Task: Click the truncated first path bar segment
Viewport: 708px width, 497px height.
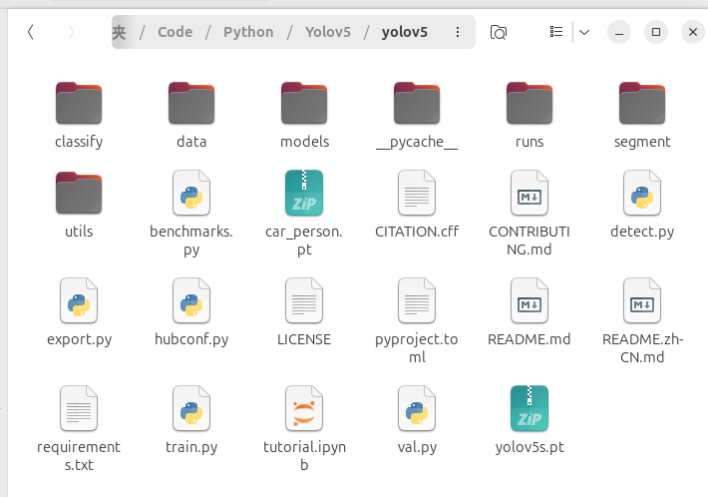Action: click(120, 32)
